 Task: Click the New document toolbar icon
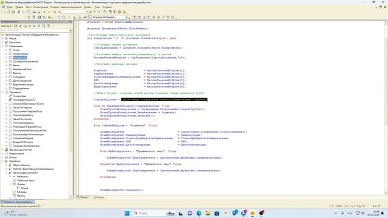pyautogui.click(x=4, y=12)
